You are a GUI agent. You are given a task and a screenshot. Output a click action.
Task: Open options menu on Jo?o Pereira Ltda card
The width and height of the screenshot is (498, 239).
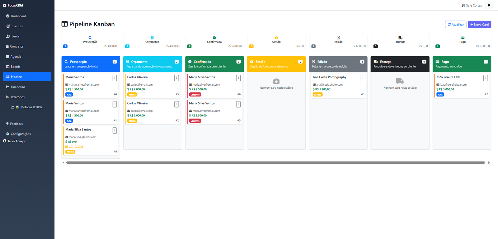[485, 78]
